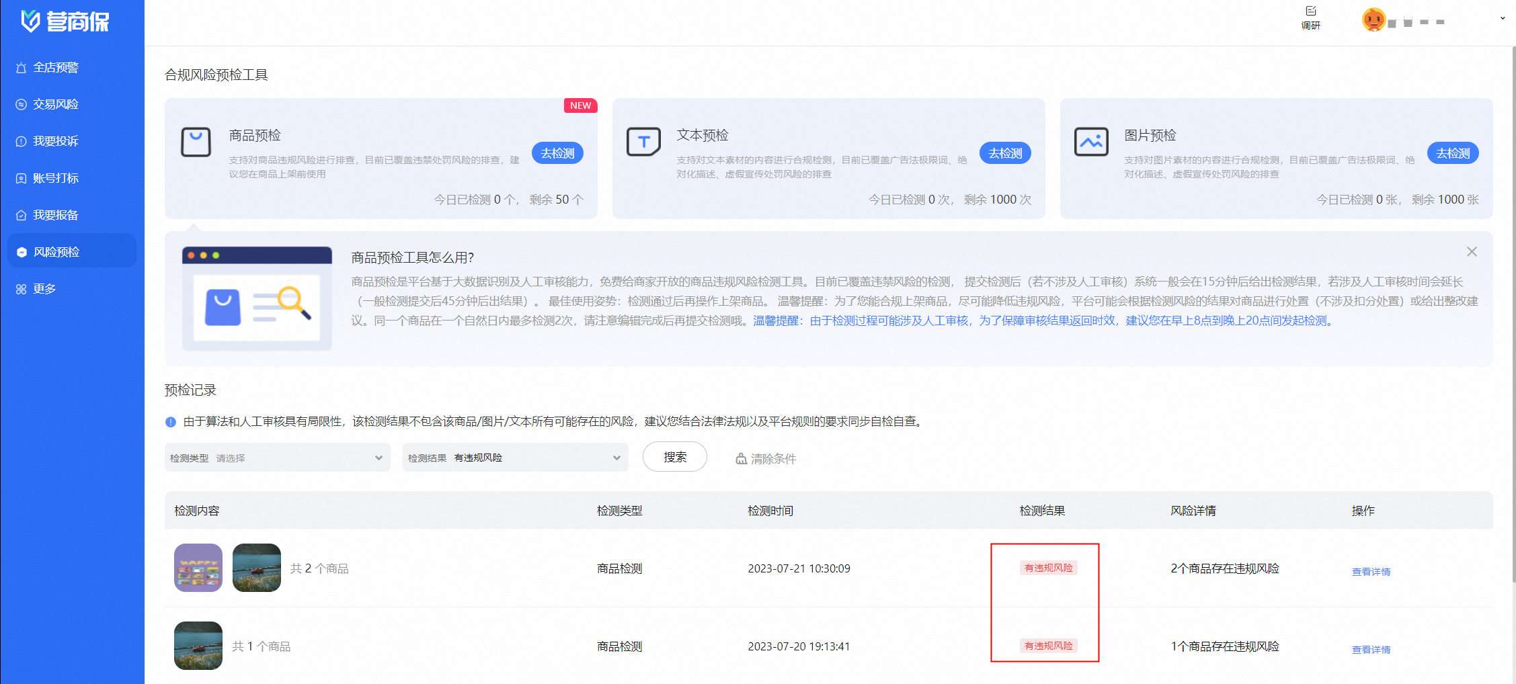
Task: Click the 检测结果 column header
Action: coord(1042,511)
